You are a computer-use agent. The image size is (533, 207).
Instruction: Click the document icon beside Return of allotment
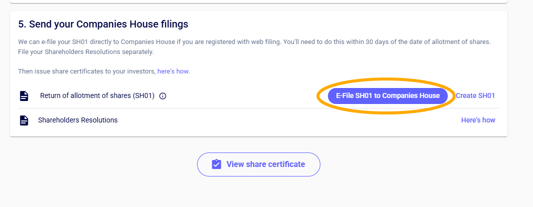coord(24,95)
